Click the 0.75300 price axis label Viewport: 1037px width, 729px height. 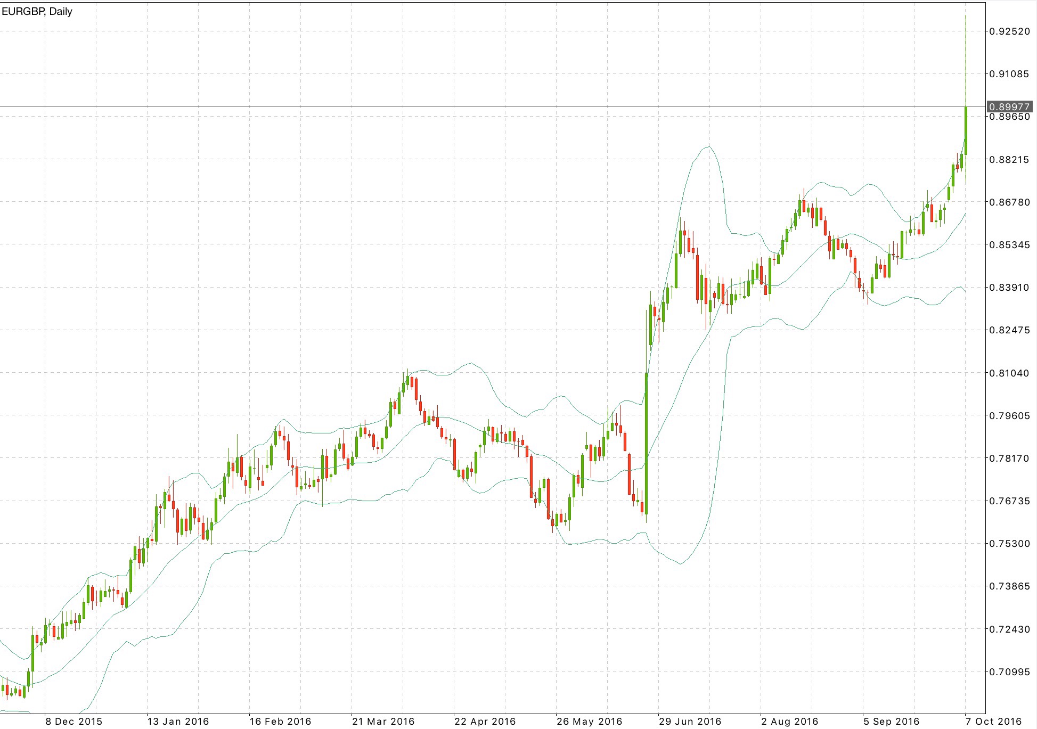pyautogui.click(x=1009, y=544)
